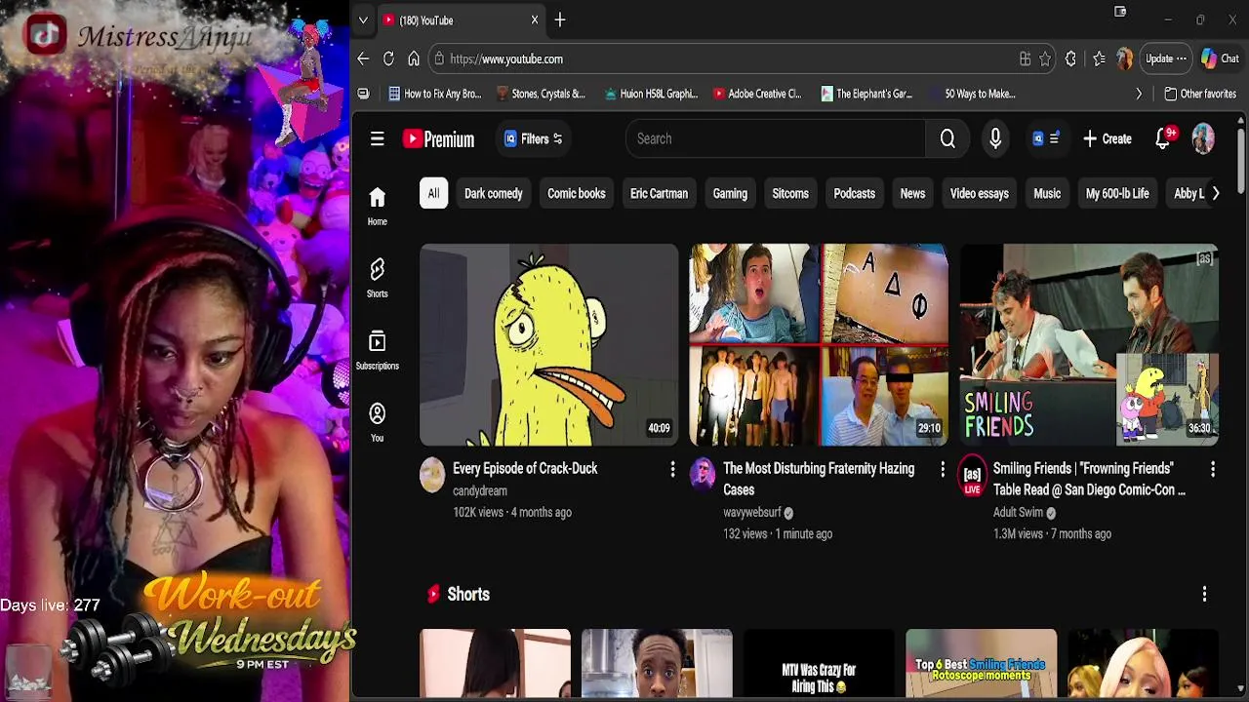This screenshot has height=702, width=1249.
Task: Open the browser tab search dropdown arrow
Action: [363, 19]
